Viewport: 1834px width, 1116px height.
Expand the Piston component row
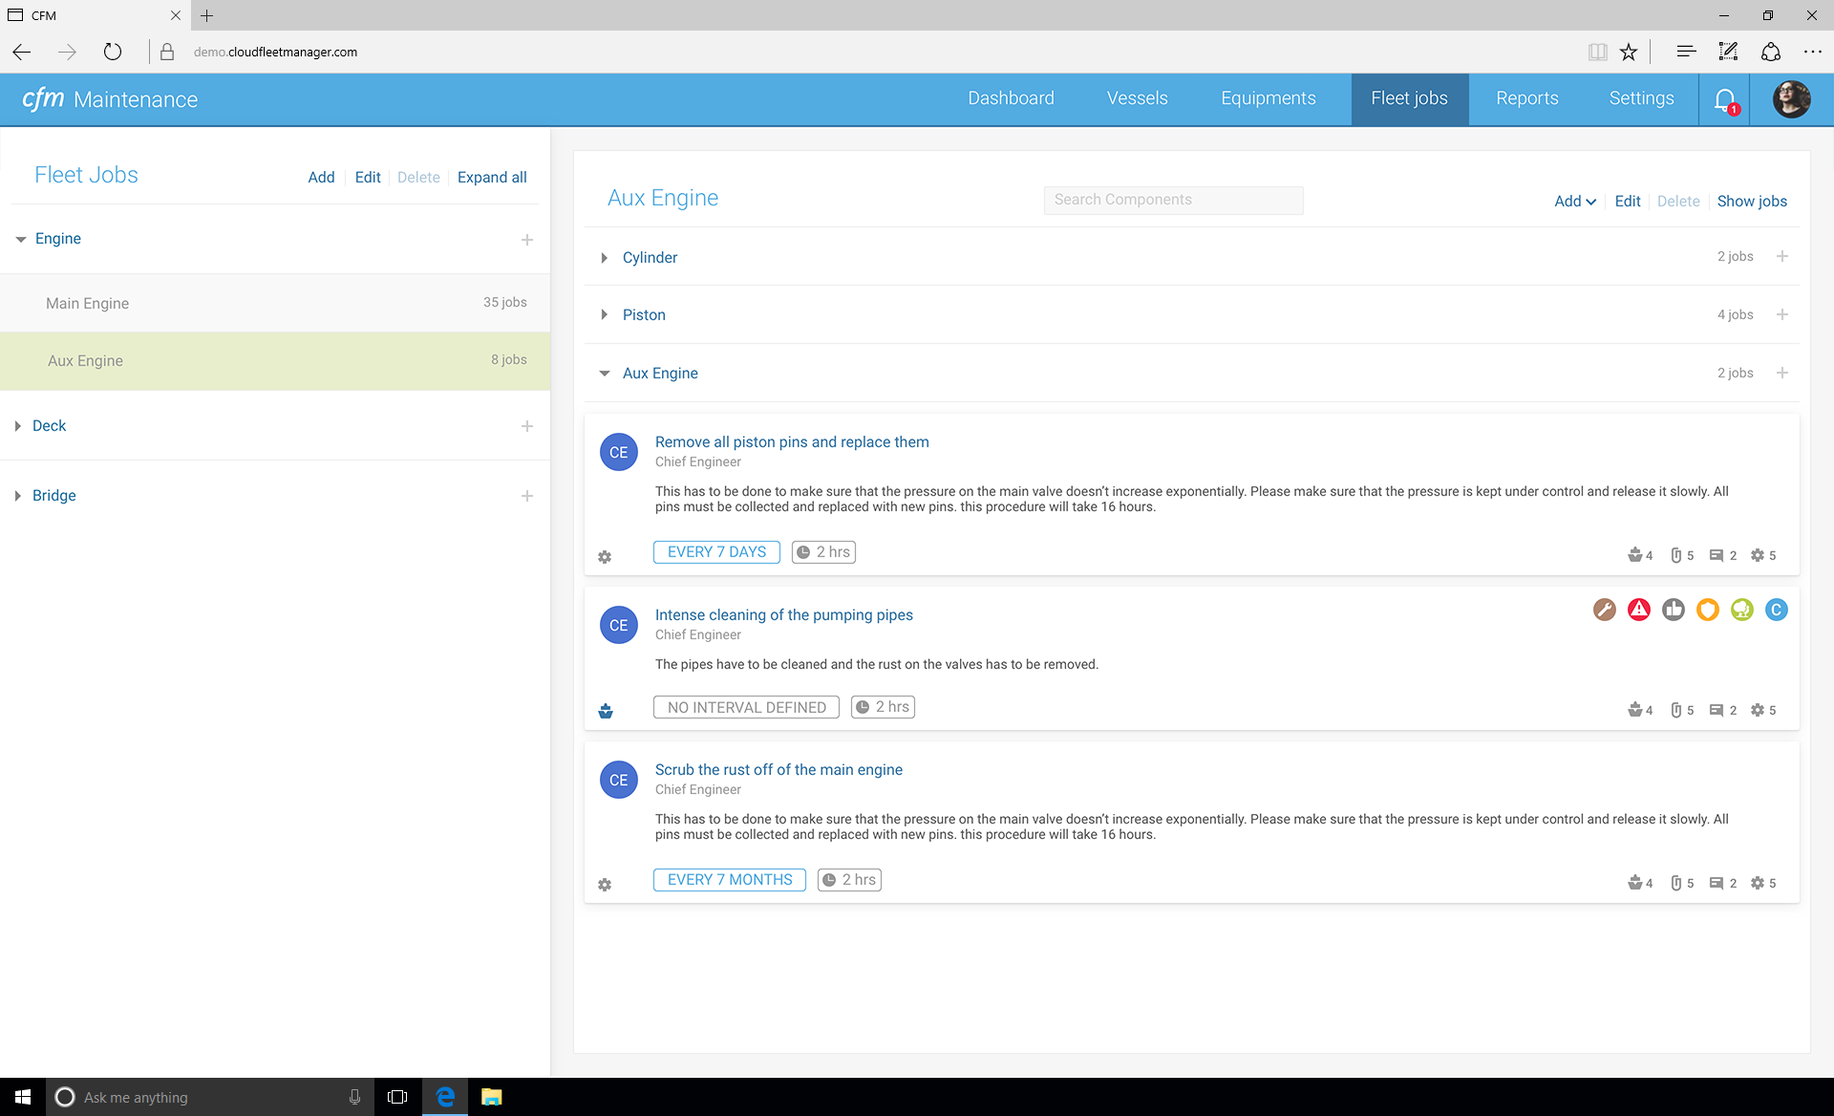tap(605, 315)
